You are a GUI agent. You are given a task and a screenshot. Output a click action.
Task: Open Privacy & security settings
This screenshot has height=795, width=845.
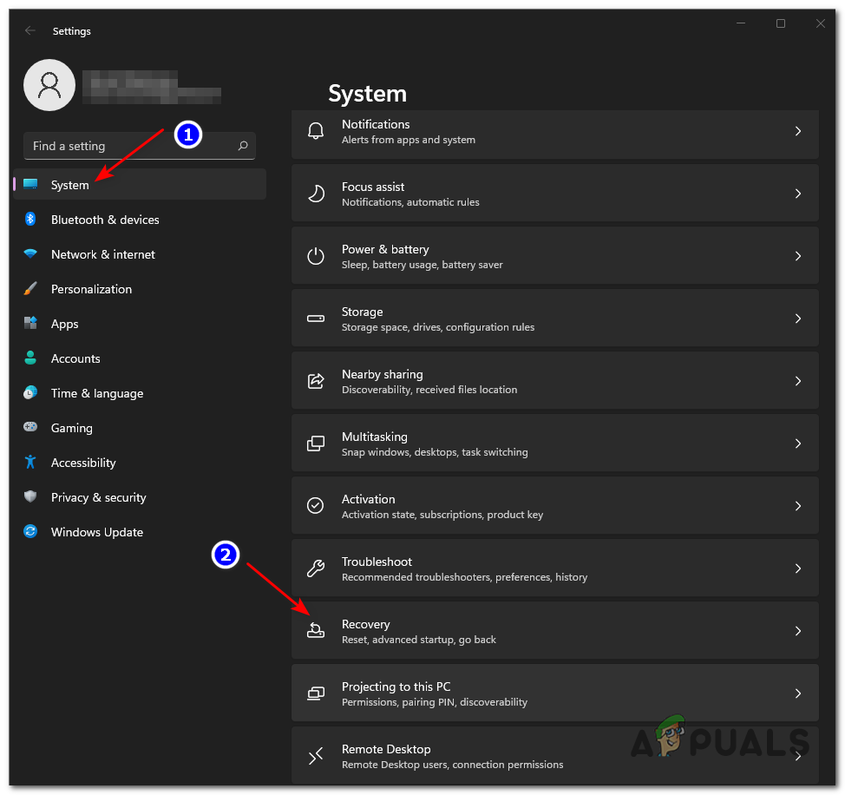pos(140,497)
